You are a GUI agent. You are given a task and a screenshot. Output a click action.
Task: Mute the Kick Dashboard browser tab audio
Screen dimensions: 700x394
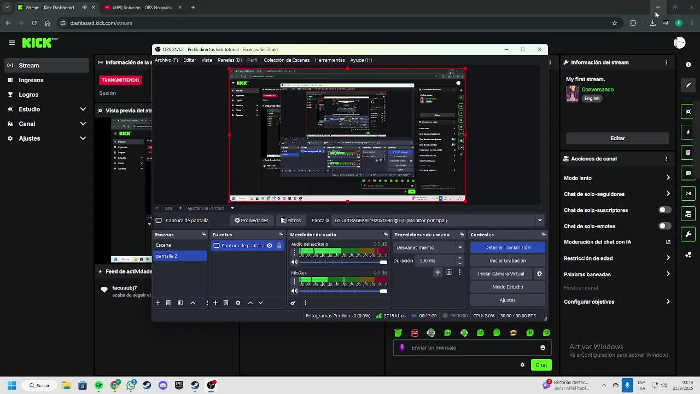tap(84, 8)
